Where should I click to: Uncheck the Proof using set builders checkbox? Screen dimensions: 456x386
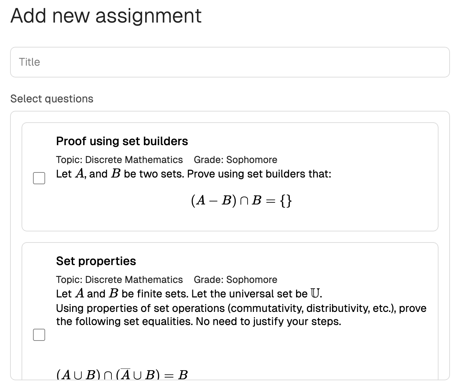pyautogui.click(x=39, y=178)
